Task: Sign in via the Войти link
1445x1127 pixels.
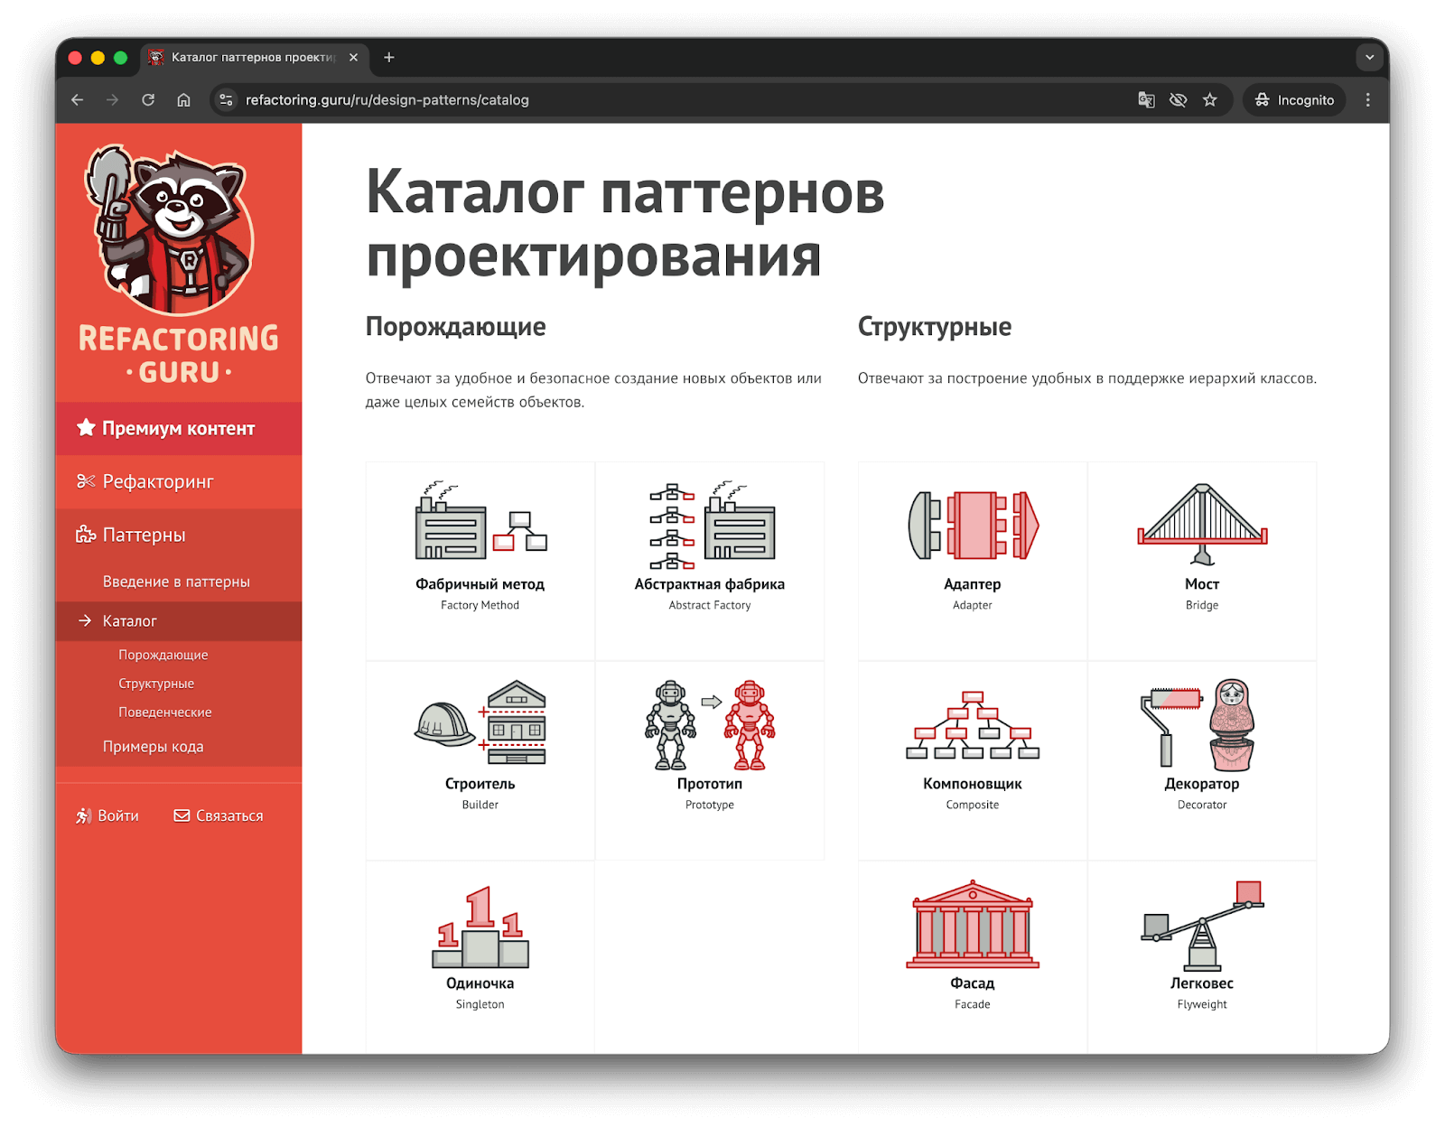Action: (x=117, y=815)
